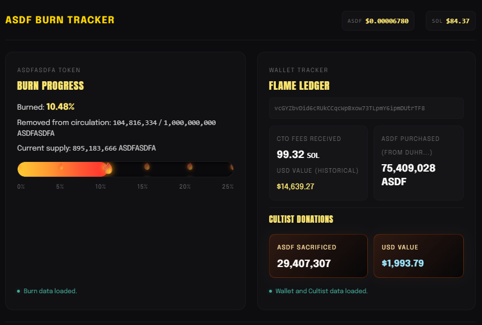The width and height of the screenshot is (482, 325).
Task: Click the flame marker above the 20% tick
Action: pyautogui.click(x=190, y=167)
